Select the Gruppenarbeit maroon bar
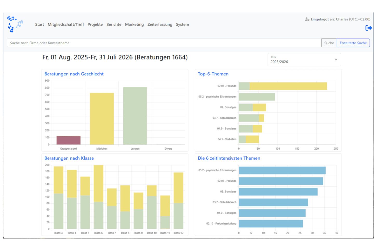377x251 pixels. 69,140
